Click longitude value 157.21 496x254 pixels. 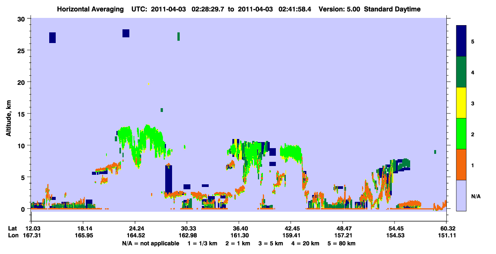pos(343,236)
